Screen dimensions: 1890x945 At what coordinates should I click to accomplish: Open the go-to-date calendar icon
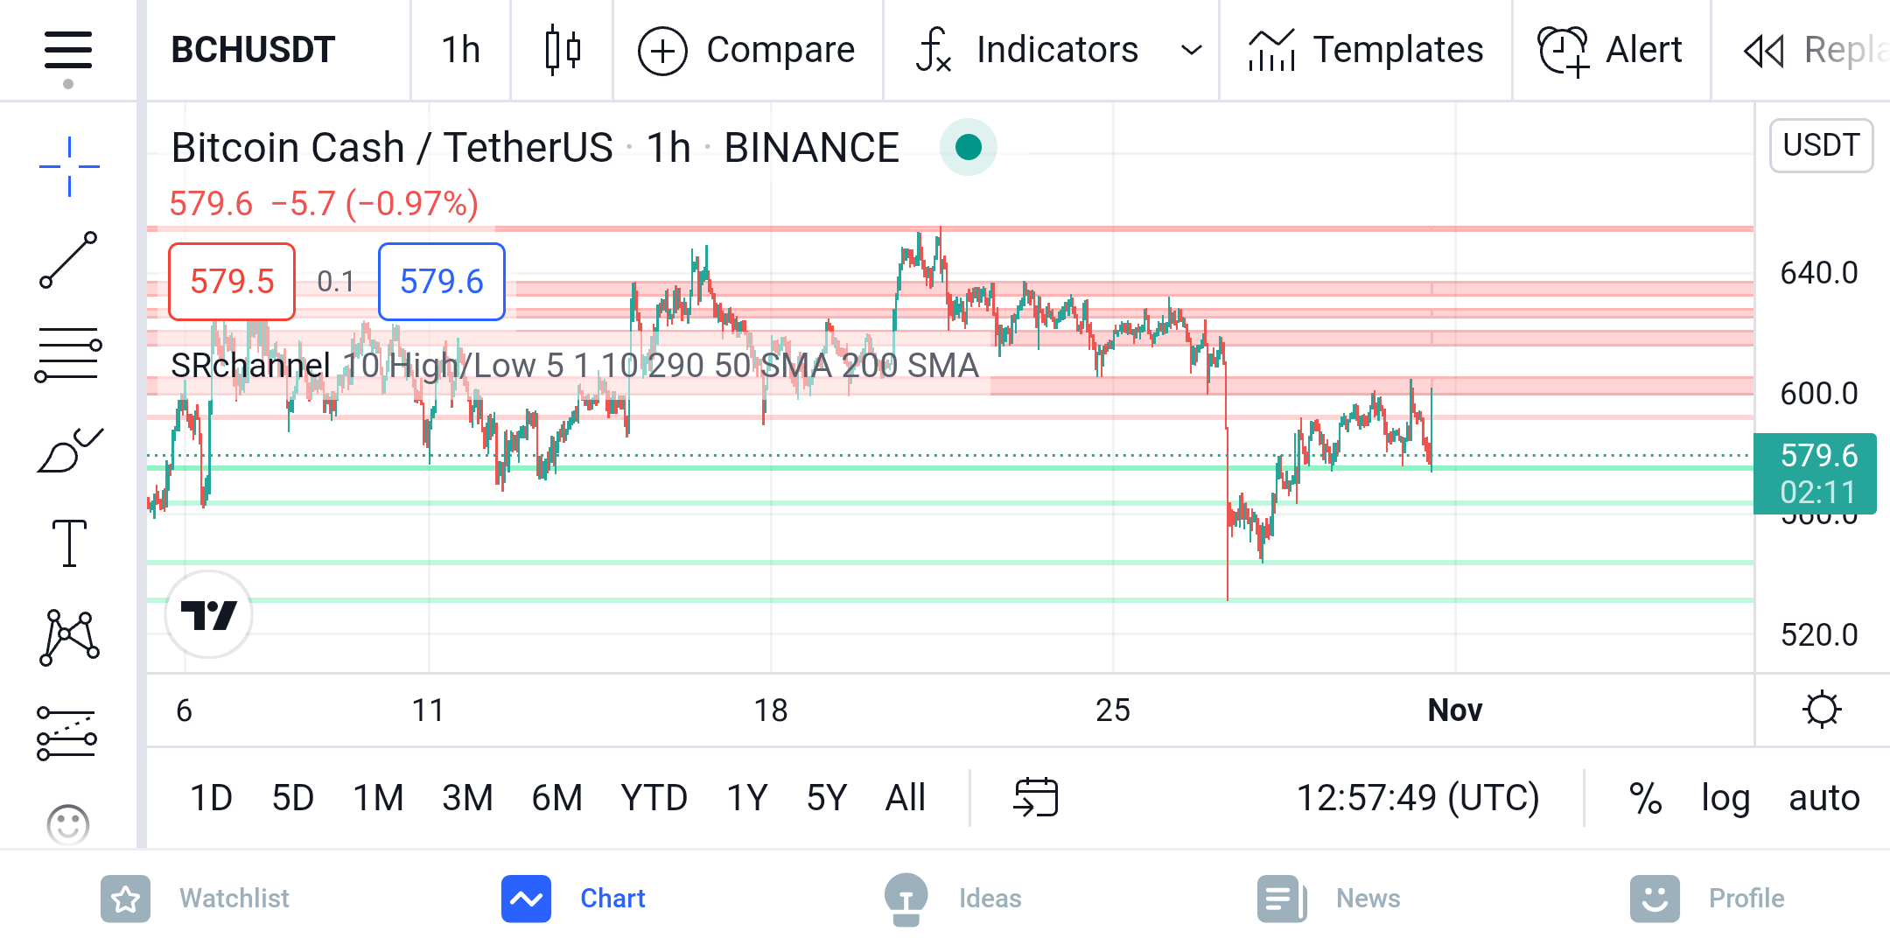click(x=1036, y=797)
